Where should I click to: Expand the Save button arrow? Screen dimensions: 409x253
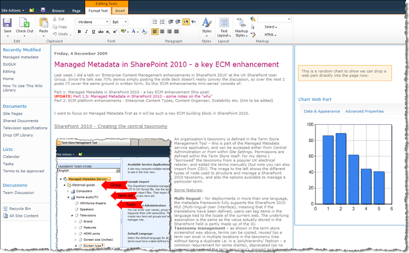coord(7,36)
